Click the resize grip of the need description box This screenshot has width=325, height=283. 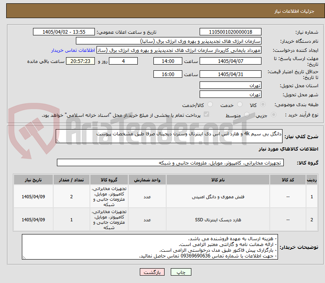click(58, 141)
